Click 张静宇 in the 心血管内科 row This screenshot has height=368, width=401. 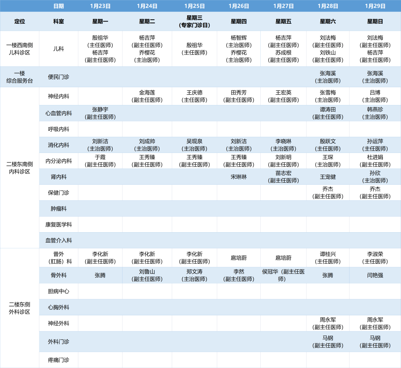click(x=100, y=109)
